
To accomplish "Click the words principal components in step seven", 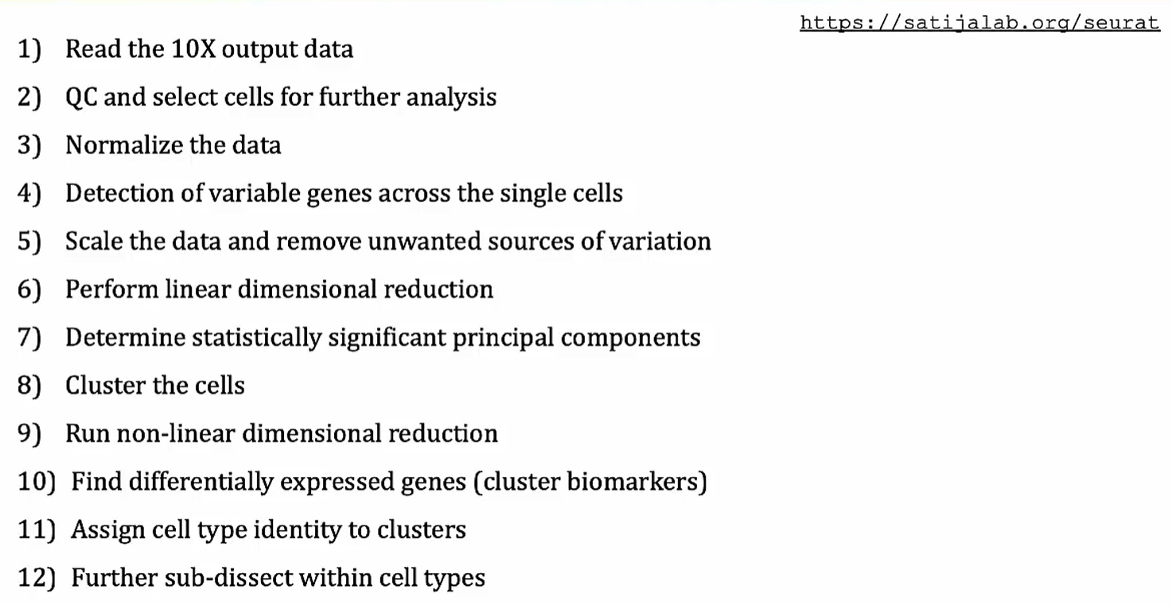I will (577, 338).
